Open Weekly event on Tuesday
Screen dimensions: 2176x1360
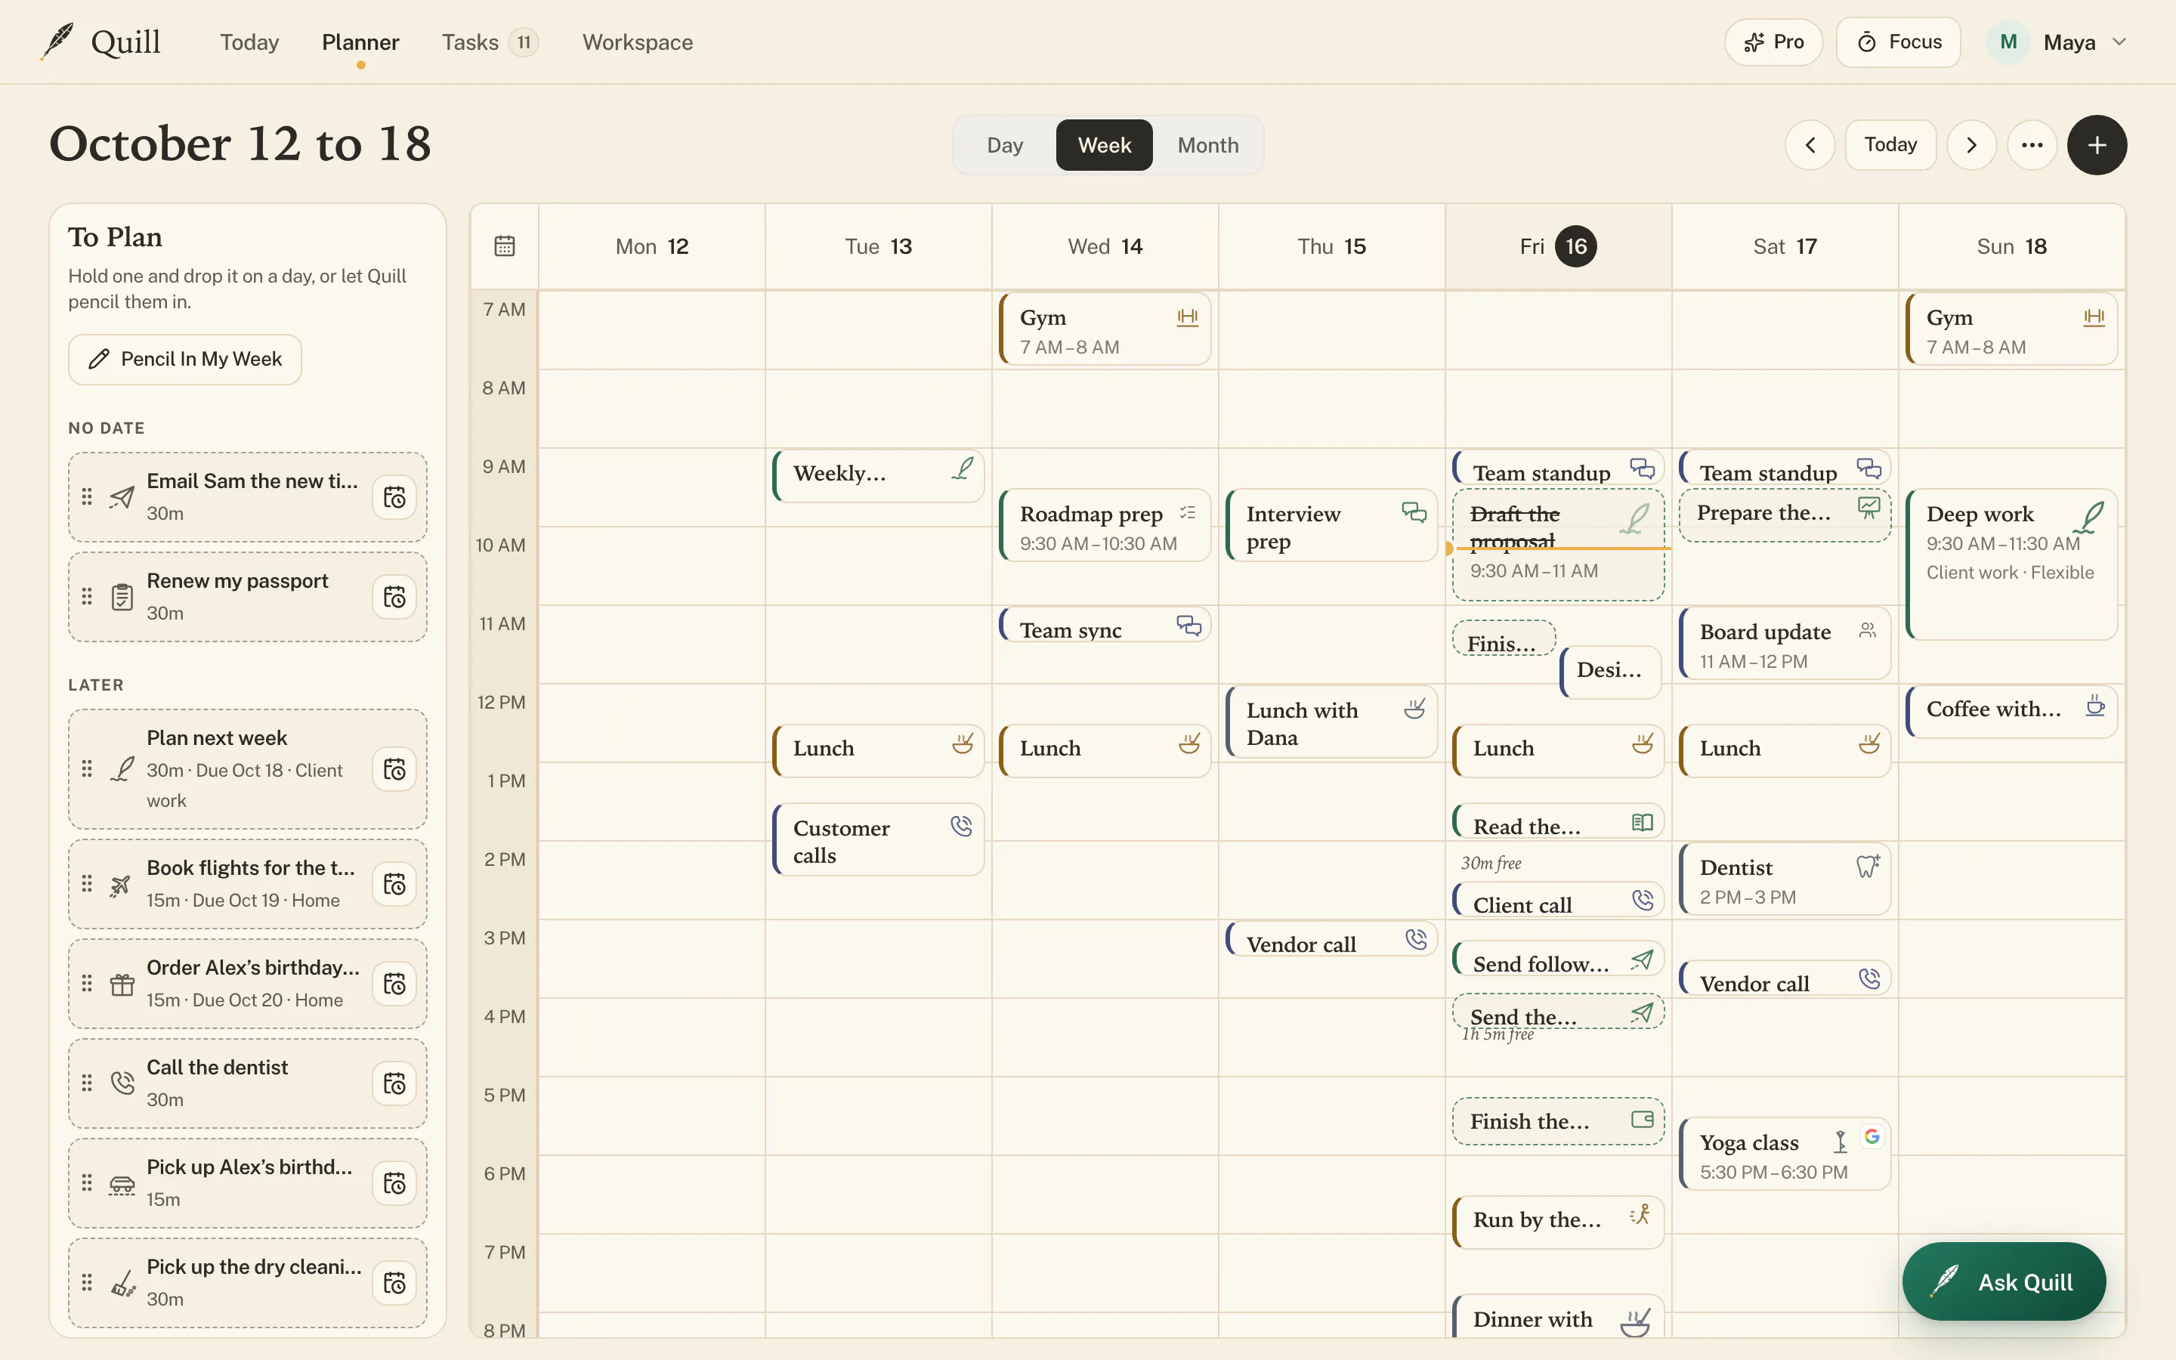click(x=879, y=475)
